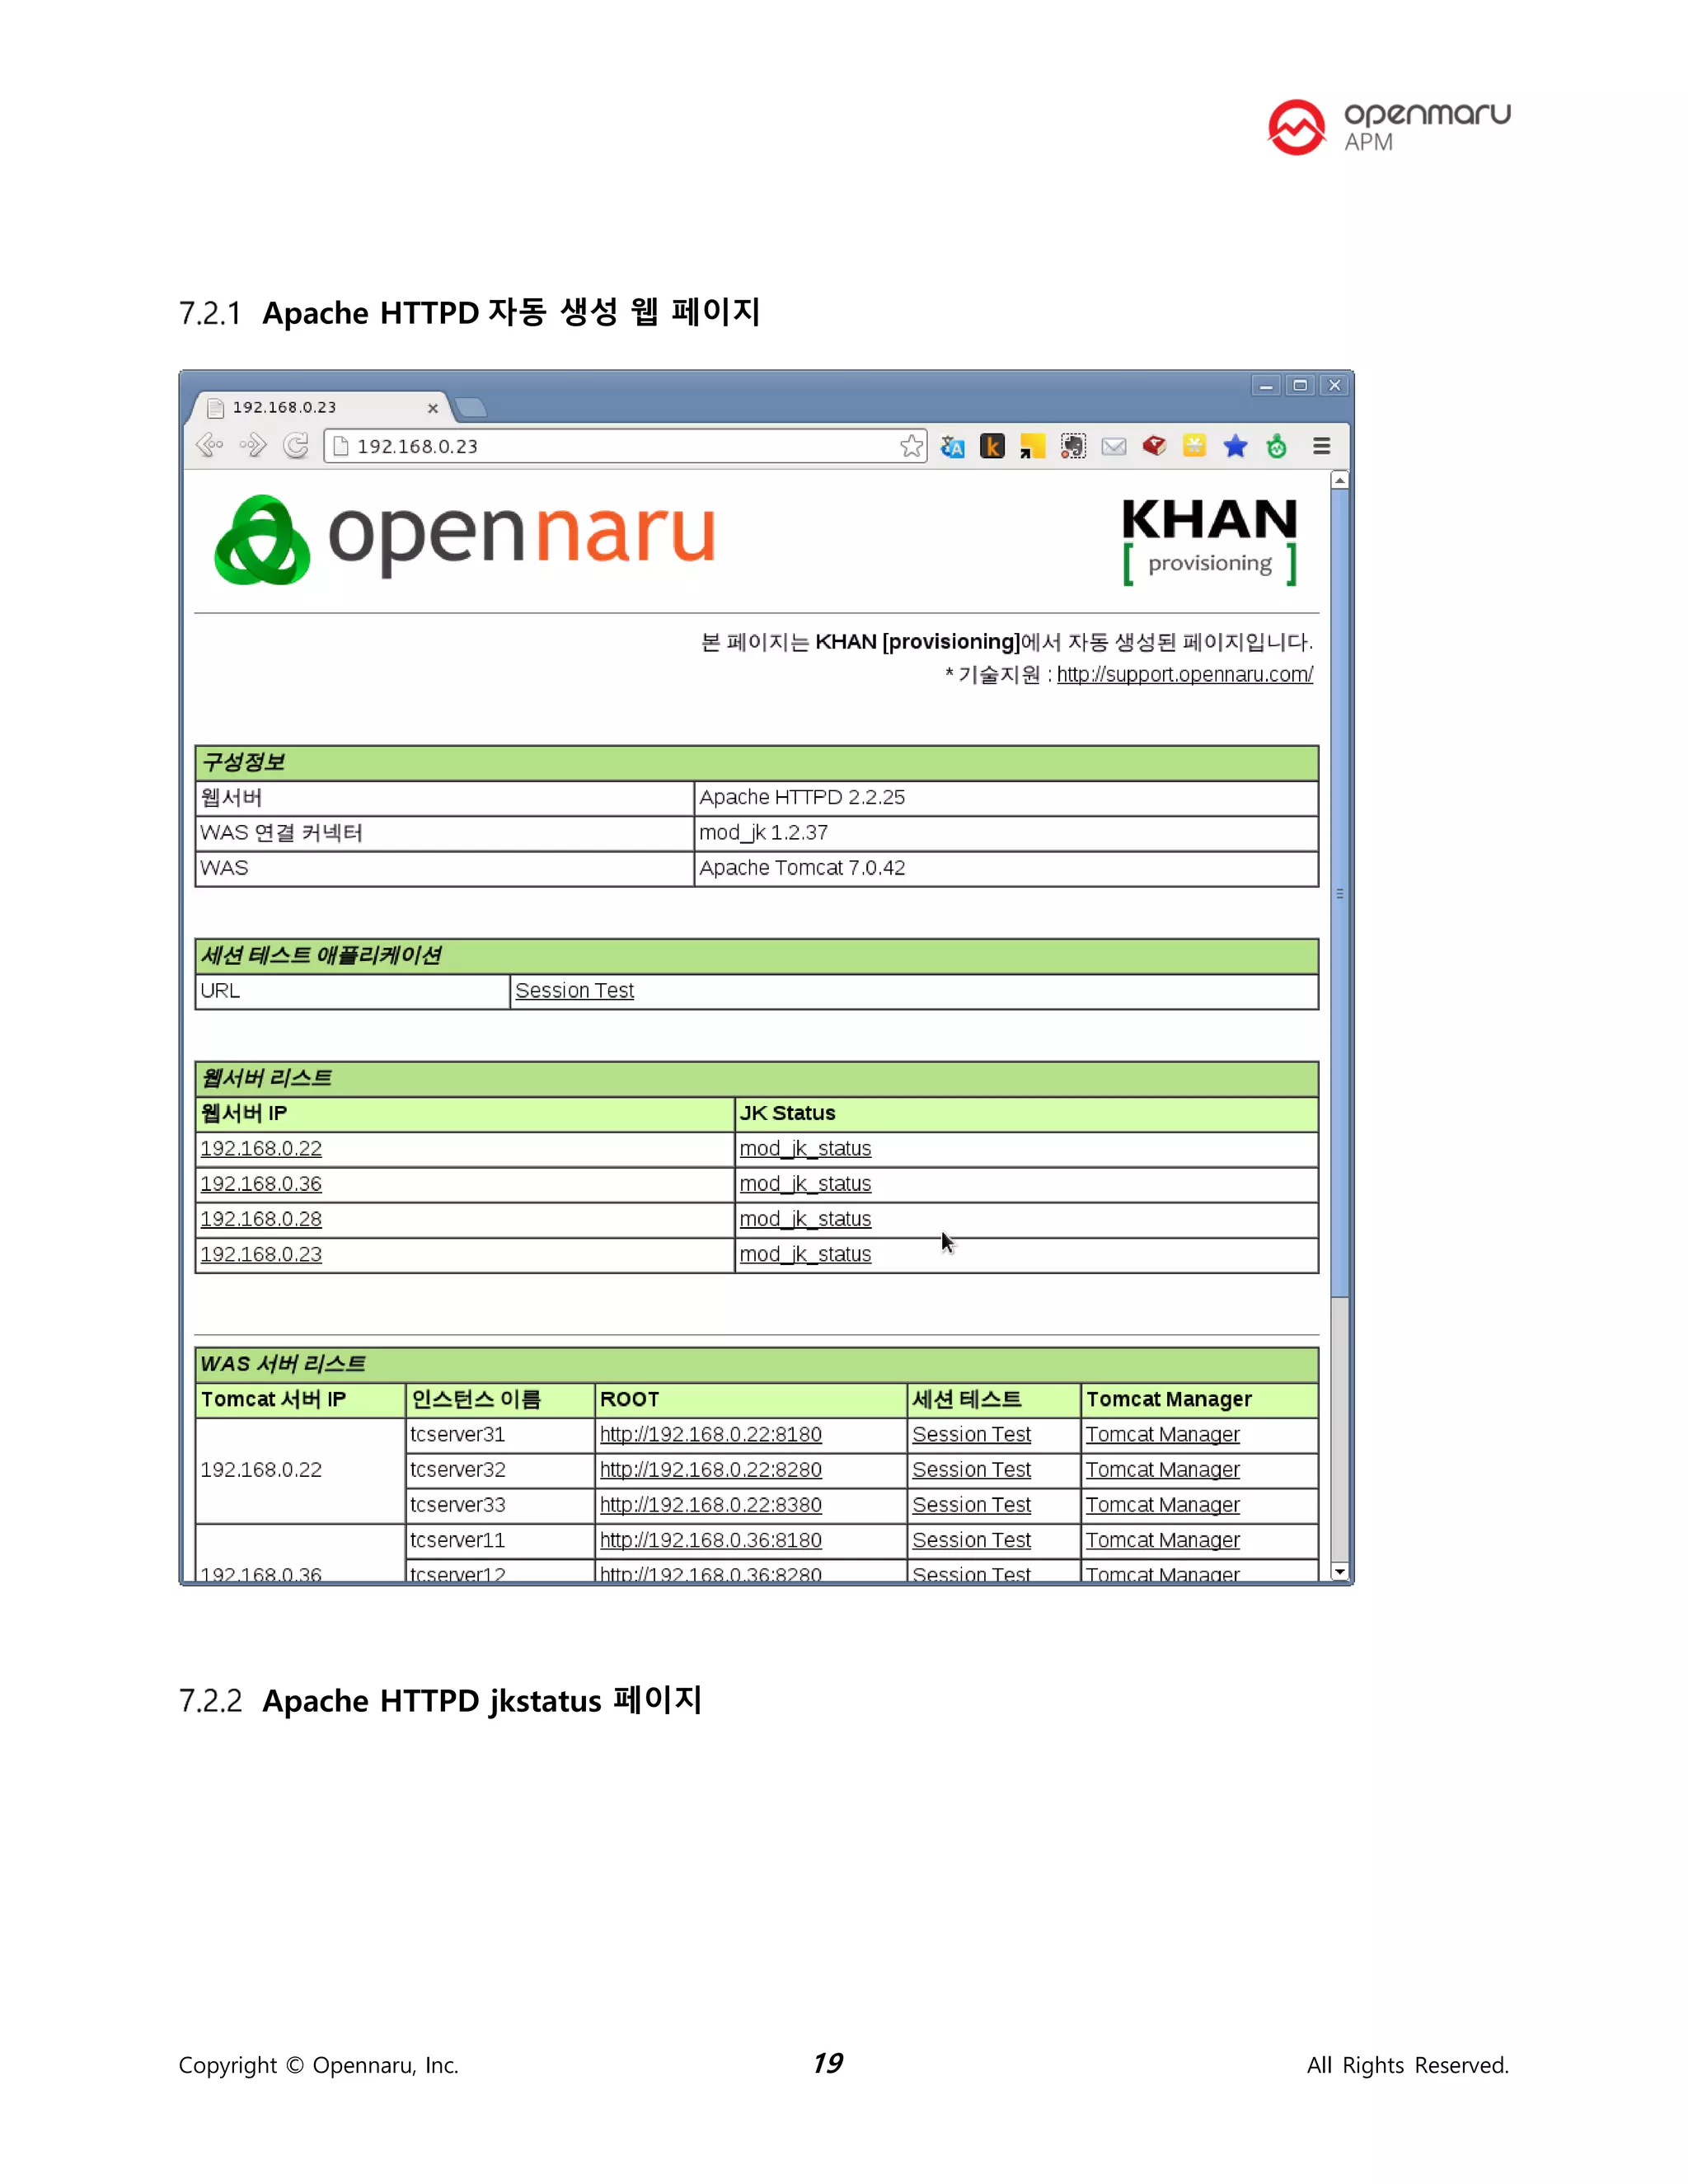Minimize the browser window

1266,386
